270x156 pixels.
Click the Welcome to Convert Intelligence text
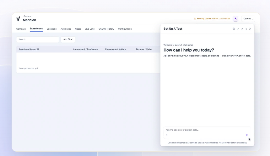pyautogui.click(x=178, y=45)
